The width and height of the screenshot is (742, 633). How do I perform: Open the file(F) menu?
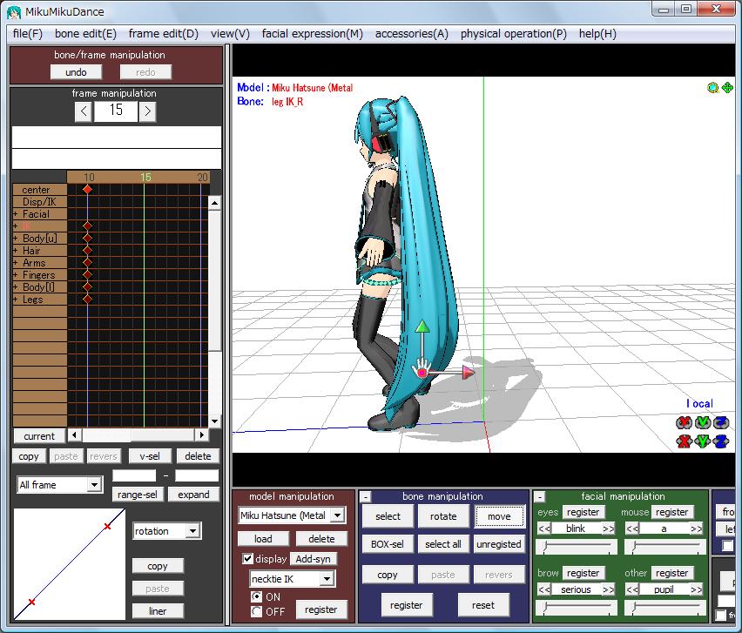[x=28, y=34]
